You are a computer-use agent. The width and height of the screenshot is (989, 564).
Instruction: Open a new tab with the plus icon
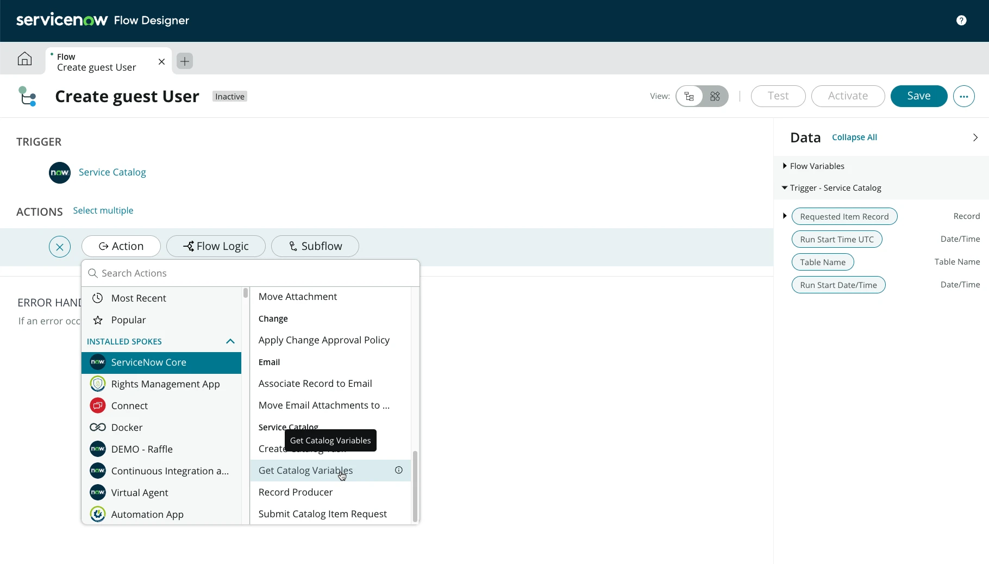(184, 61)
